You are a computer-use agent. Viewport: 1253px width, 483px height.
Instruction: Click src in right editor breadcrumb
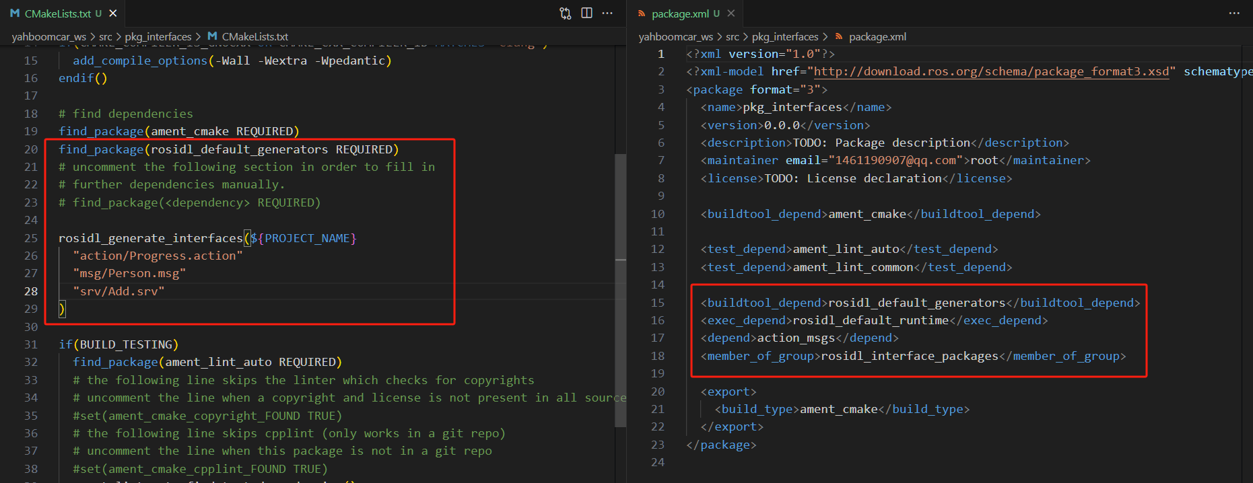coord(733,37)
